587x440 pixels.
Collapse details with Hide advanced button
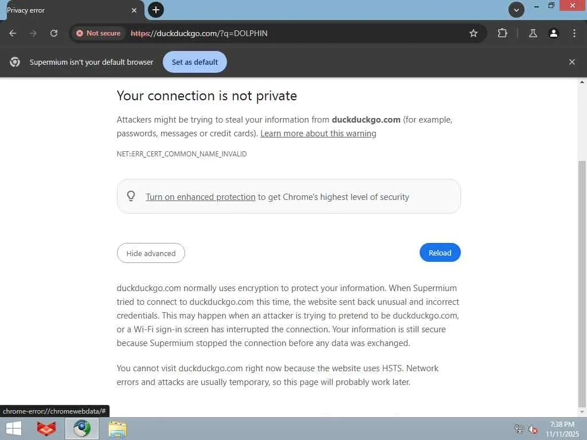[151, 253]
